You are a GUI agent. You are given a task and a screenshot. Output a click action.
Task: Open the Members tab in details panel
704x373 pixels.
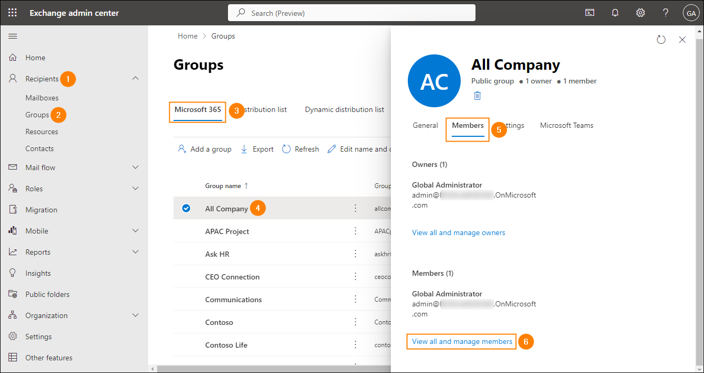coord(468,126)
